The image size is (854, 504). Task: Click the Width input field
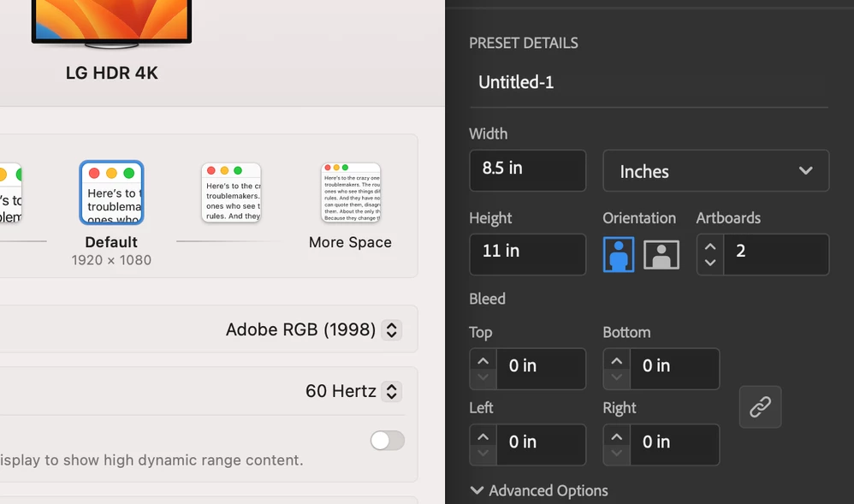coord(528,170)
